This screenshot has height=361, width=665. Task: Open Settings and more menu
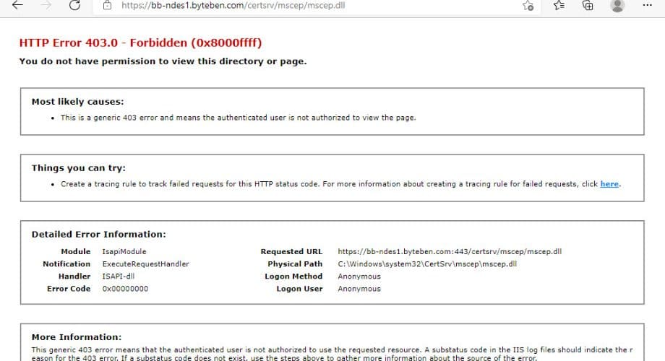coord(647,5)
